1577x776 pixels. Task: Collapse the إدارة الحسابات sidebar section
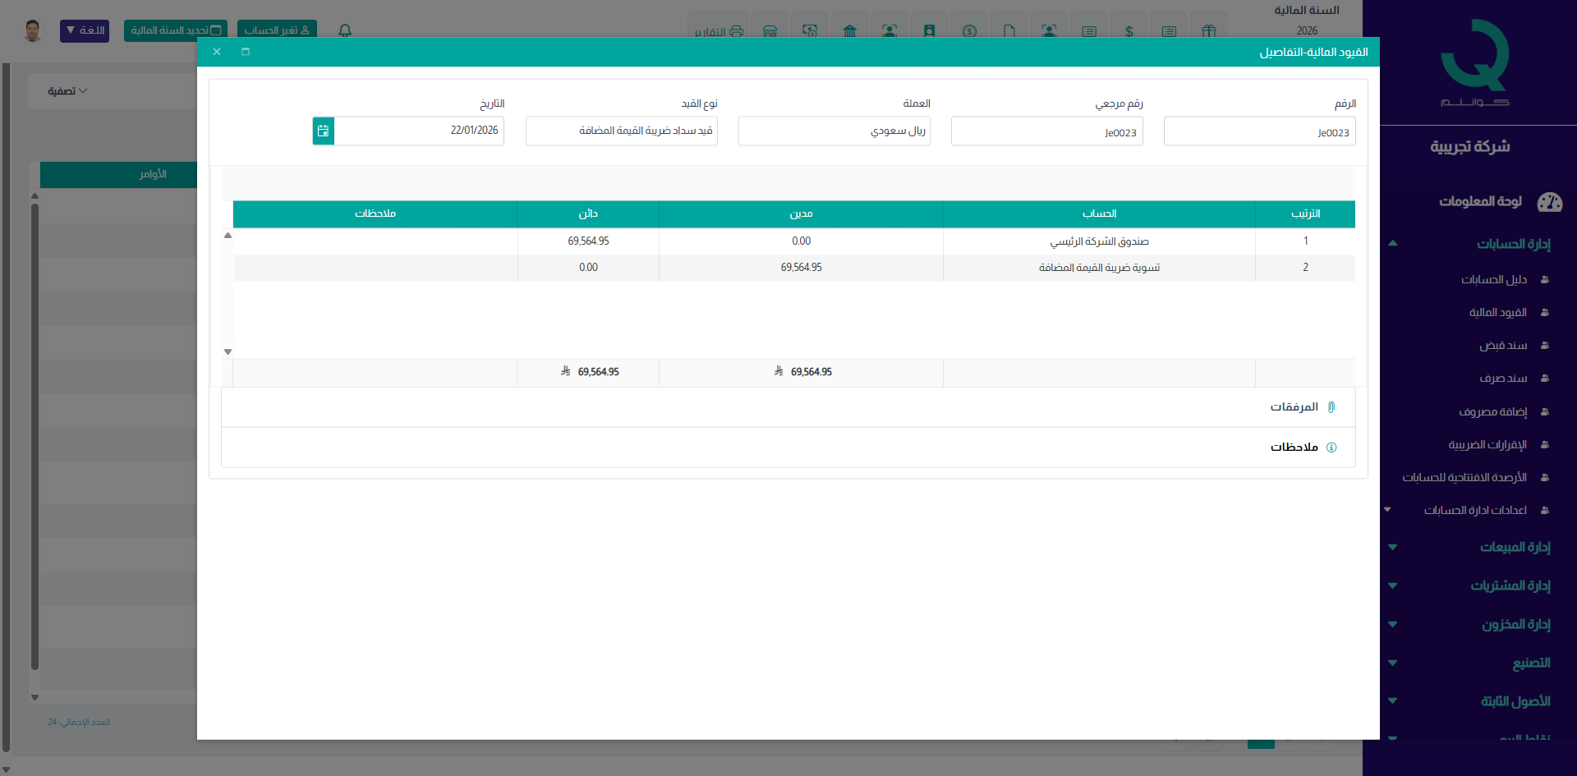[x=1392, y=244]
